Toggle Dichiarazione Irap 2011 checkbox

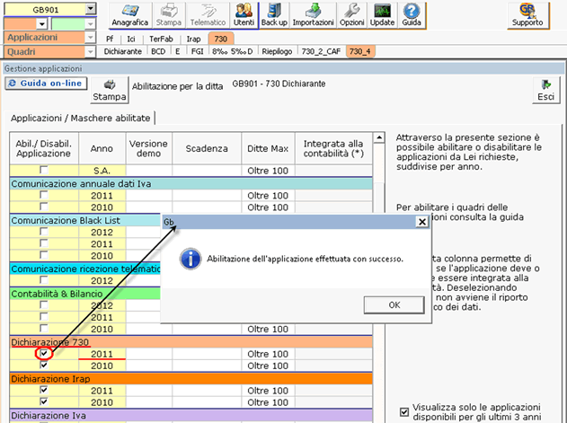pyautogui.click(x=44, y=390)
